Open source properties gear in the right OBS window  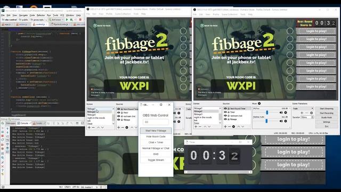click(233, 126)
